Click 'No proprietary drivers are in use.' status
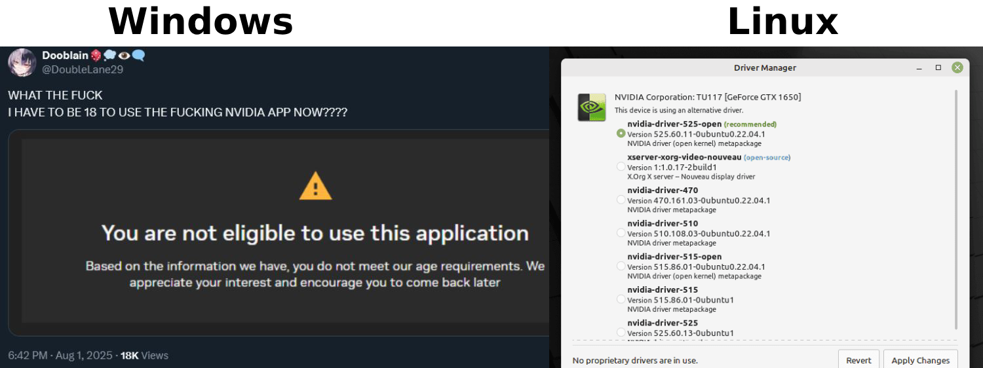This screenshot has height=368, width=983. (635, 360)
